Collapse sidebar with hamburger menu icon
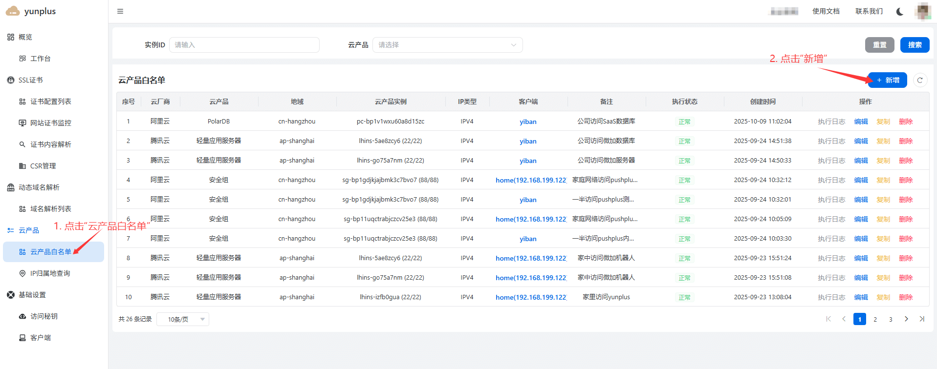The image size is (937, 369). coord(120,11)
